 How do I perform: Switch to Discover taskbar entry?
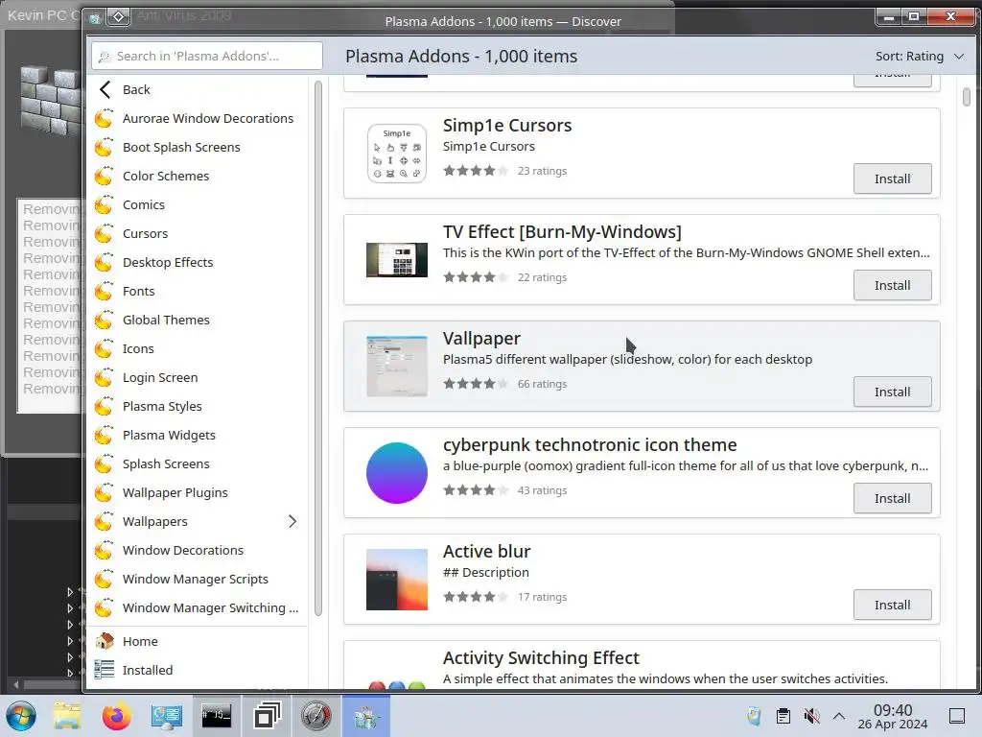pos(365,716)
